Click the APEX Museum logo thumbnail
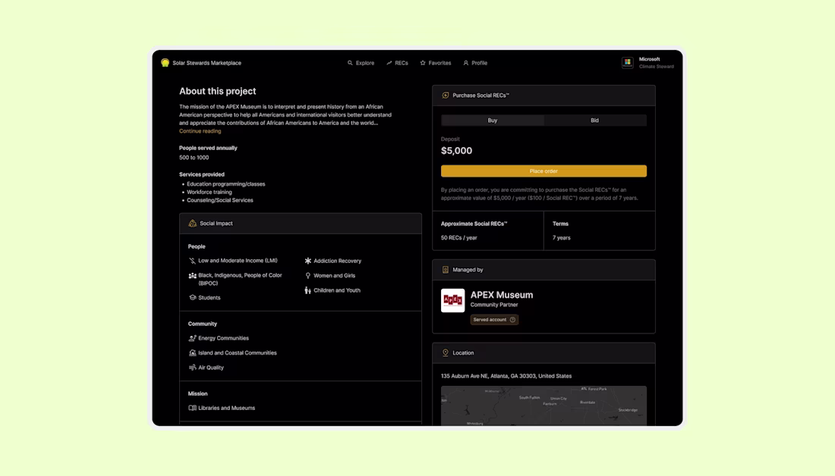Image resolution: width=835 pixels, height=476 pixels. coord(452,300)
